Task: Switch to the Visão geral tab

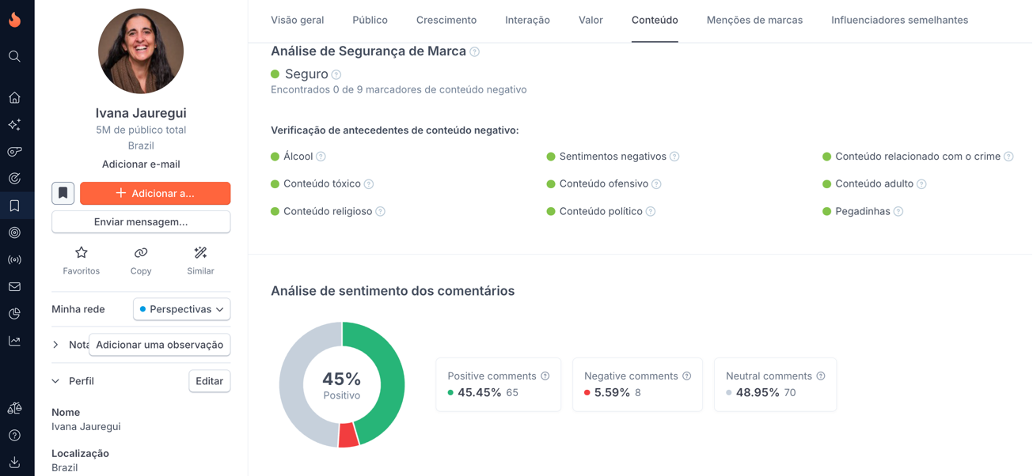Action: click(x=297, y=20)
